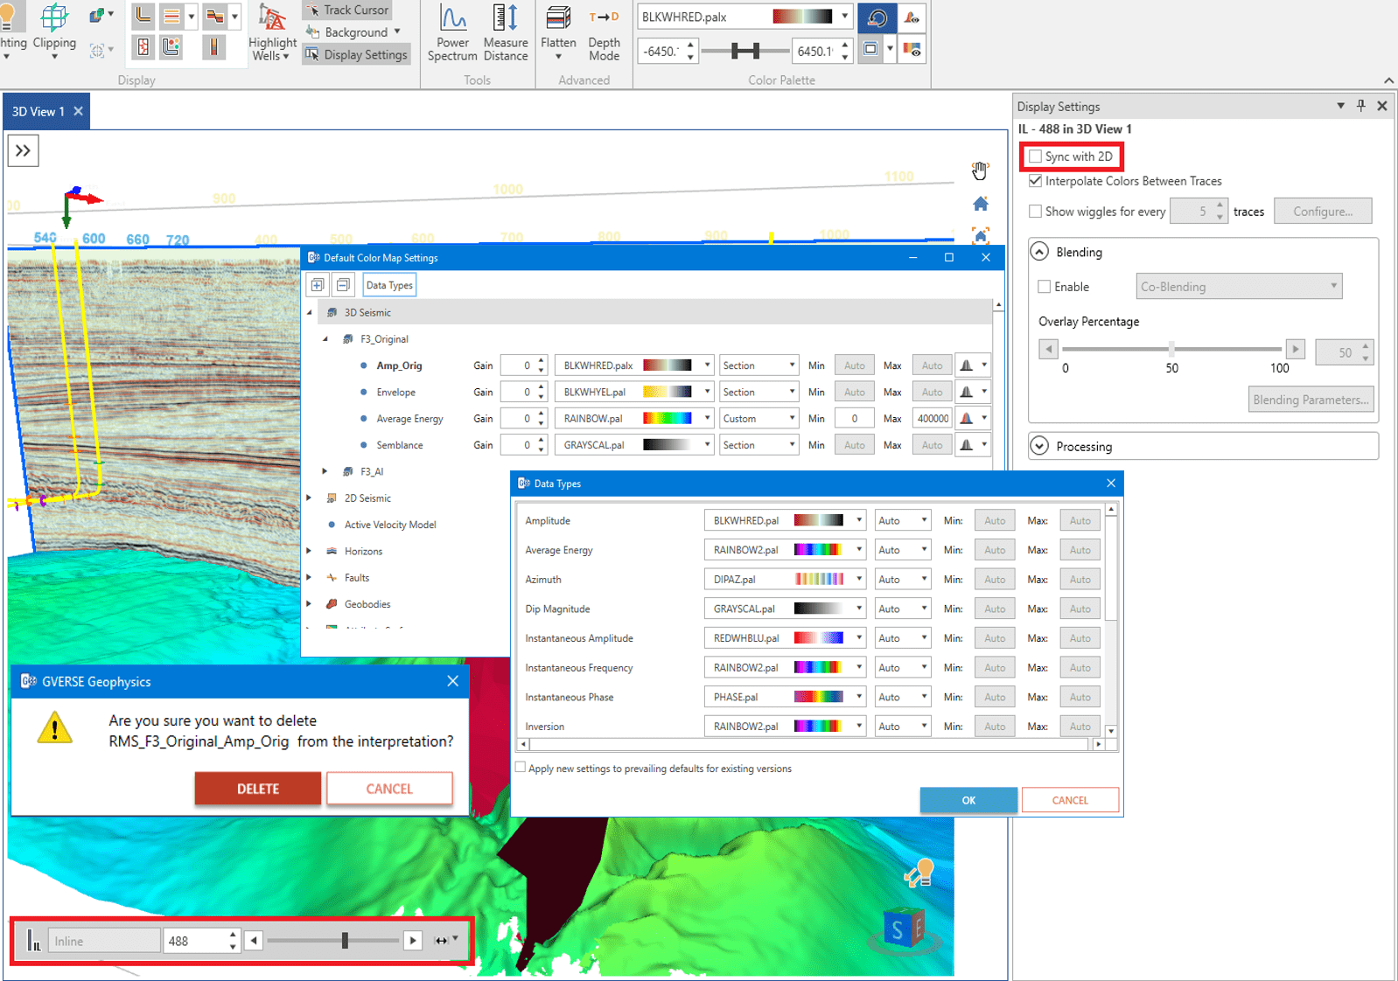1398x981 pixels.
Task: Click the pan hand tool in 3D view
Action: click(980, 170)
